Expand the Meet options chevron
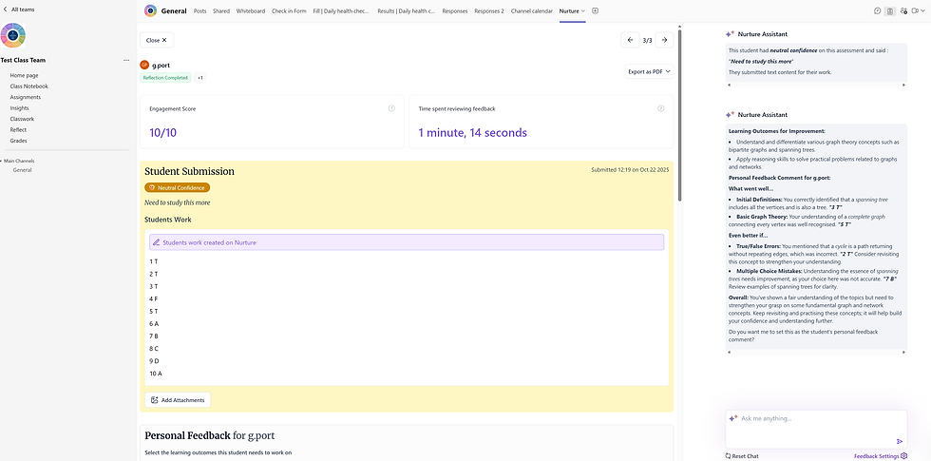 [x=923, y=10]
